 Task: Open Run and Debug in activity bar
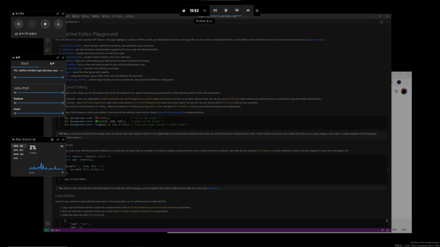(x=48, y=50)
